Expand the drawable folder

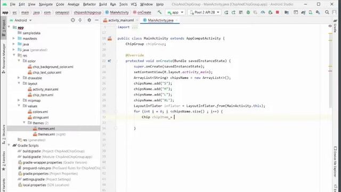(19, 78)
